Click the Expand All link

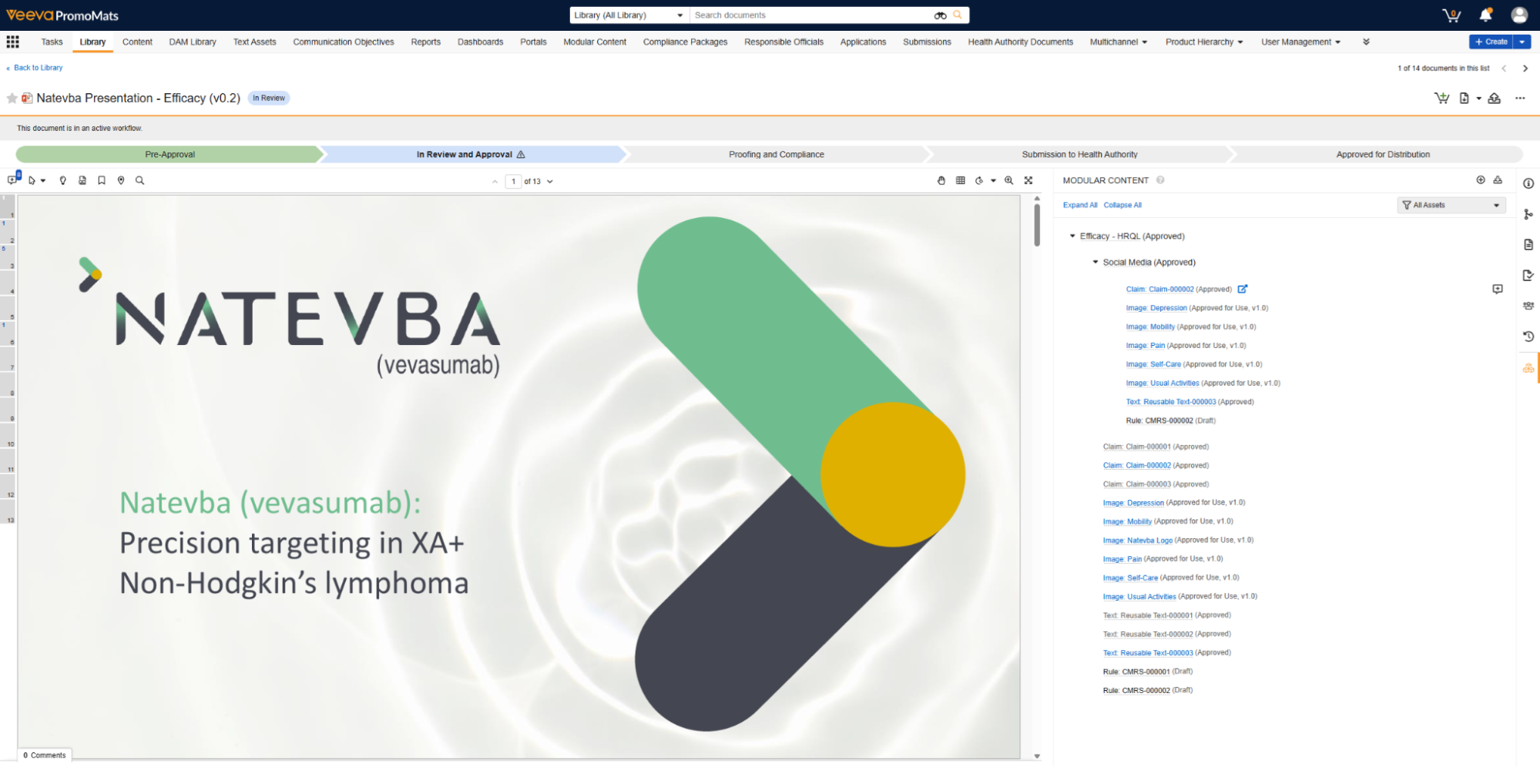pyautogui.click(x=1079, y=206)
